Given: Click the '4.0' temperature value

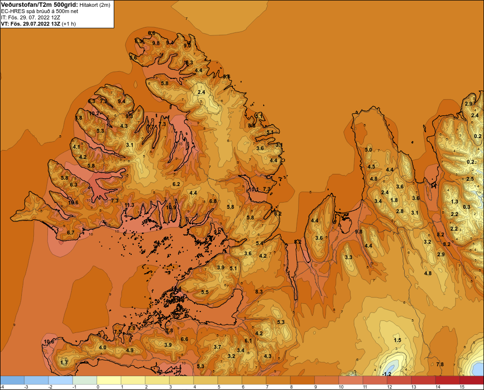Looking at the screenshot, I should (x=103, y=347).
